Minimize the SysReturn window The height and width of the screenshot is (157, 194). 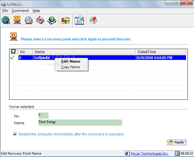pyautogui.click(x=169, y=3)
